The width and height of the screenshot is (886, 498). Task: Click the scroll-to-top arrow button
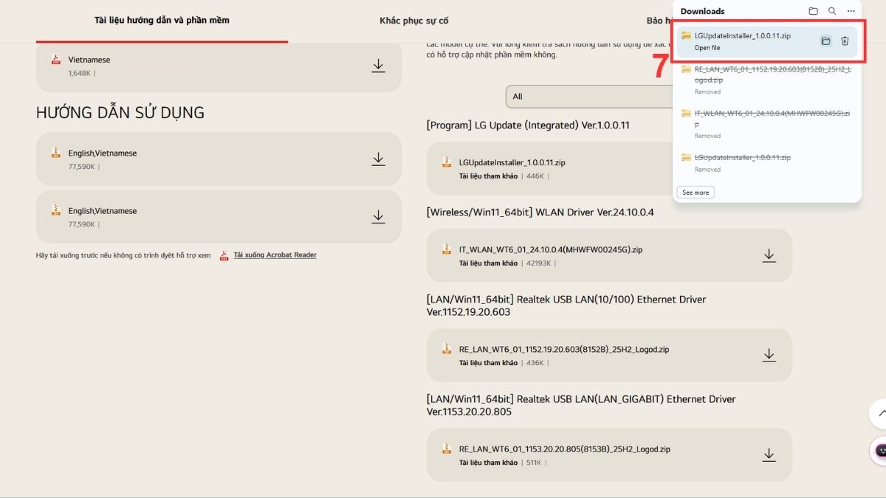click(881, 414)
